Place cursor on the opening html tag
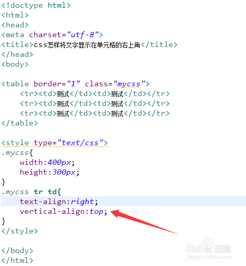This screenshot has width=246, height=266. 15,15
